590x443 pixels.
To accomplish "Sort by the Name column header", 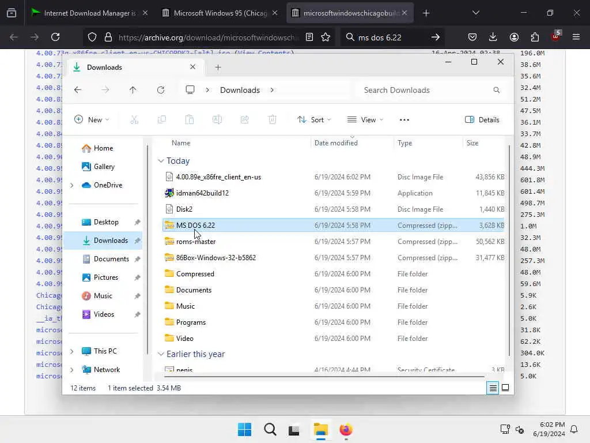I will click(x=181, y=143).
